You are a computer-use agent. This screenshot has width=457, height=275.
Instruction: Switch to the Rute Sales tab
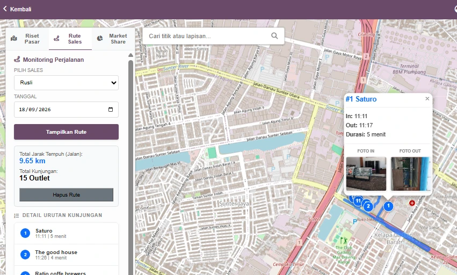70,39
